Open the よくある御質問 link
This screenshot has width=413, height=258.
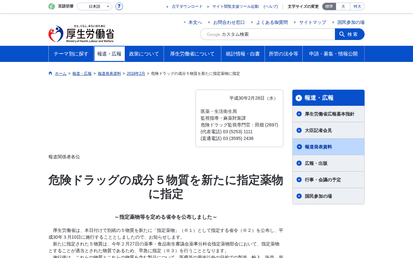pyautogui.click(x=272, y=22)
